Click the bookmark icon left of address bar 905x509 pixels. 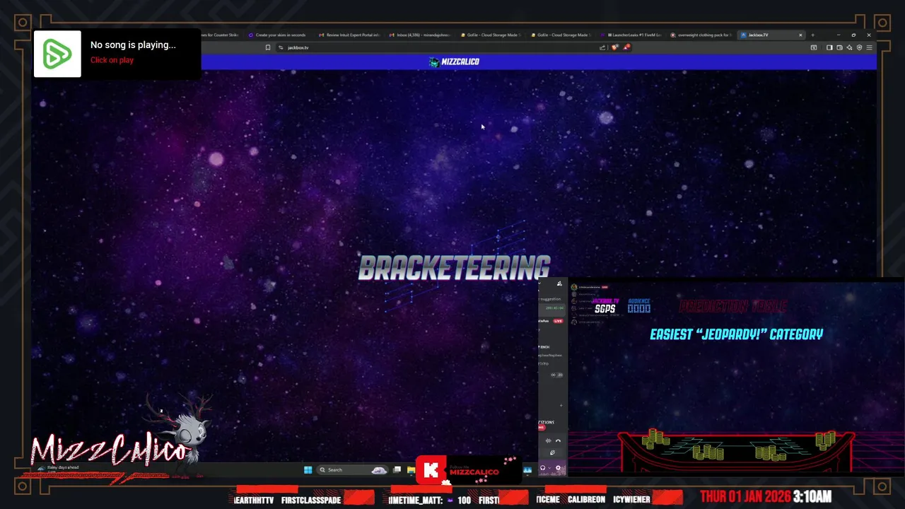[268, 47]
